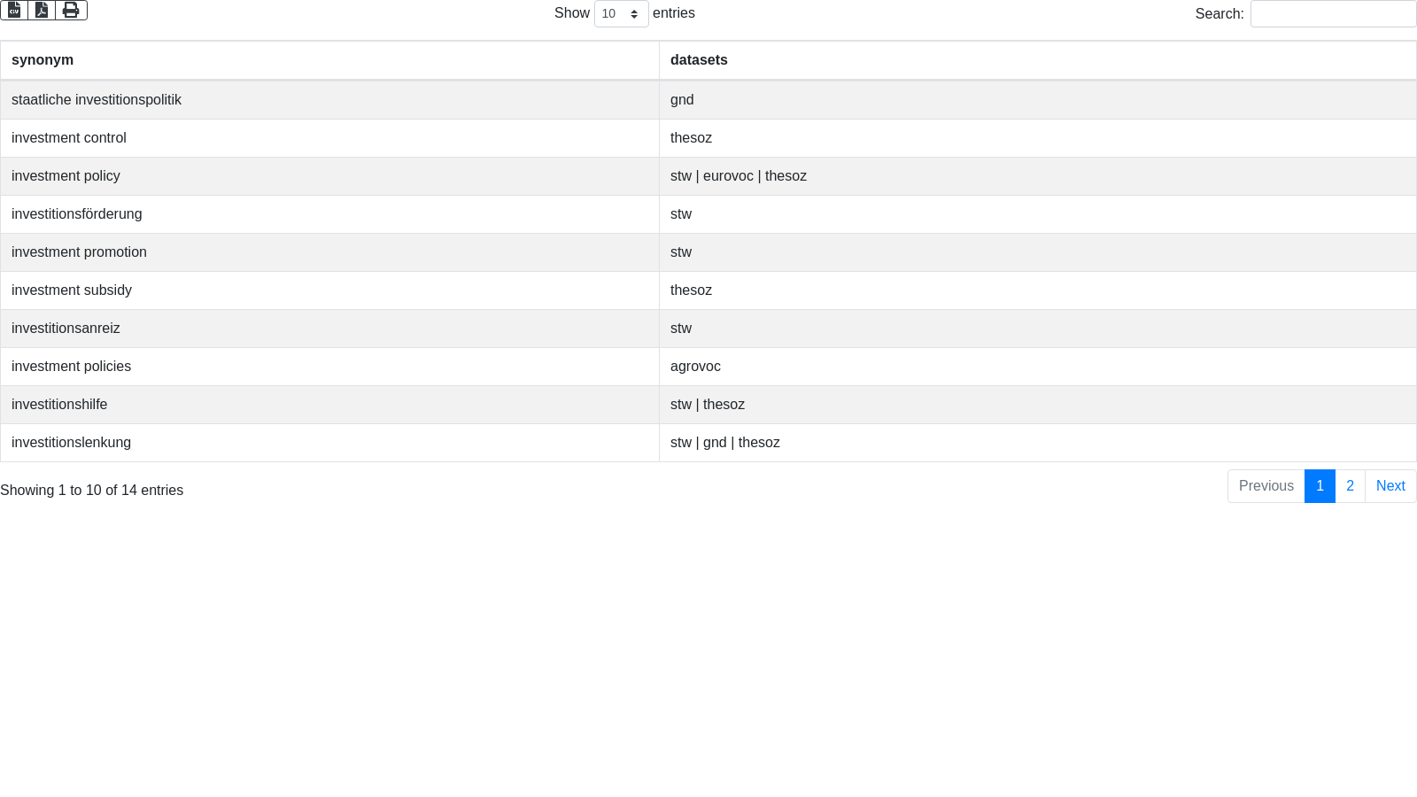Click 'stw | gnd | thesoz' datasets cell
The height and width of the screenshot is (797, 1417).
(x=725, y=443)
